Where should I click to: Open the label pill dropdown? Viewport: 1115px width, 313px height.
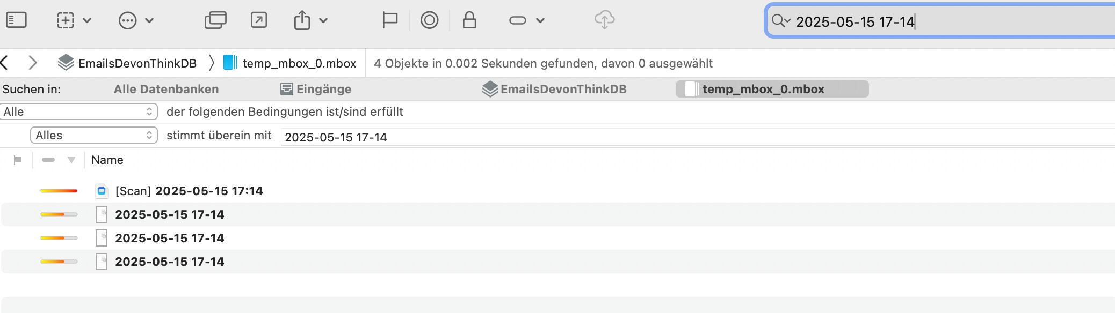pos(526,20)
